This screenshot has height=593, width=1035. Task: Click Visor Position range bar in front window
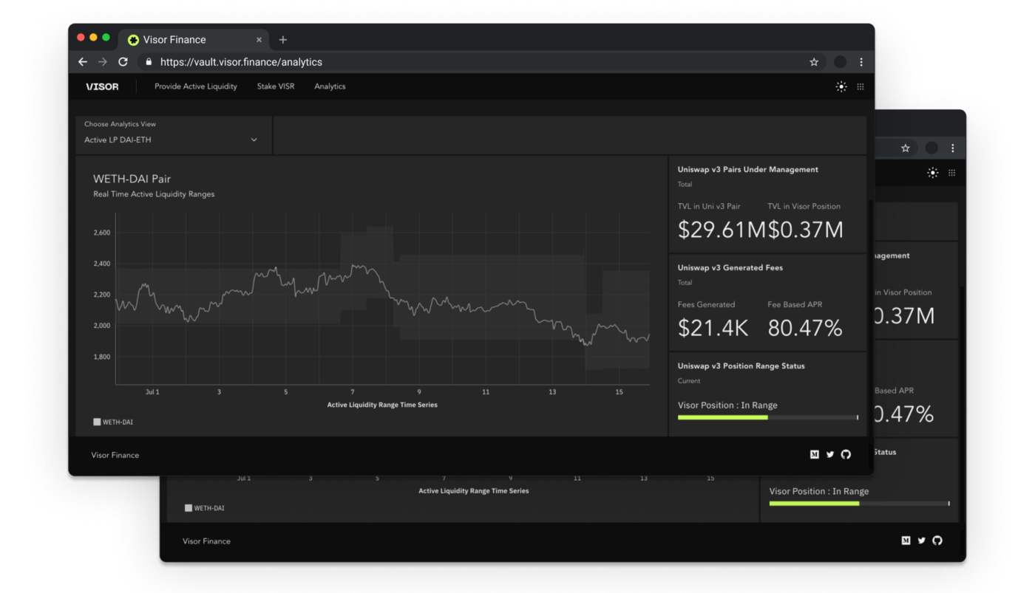coord(768,417)
